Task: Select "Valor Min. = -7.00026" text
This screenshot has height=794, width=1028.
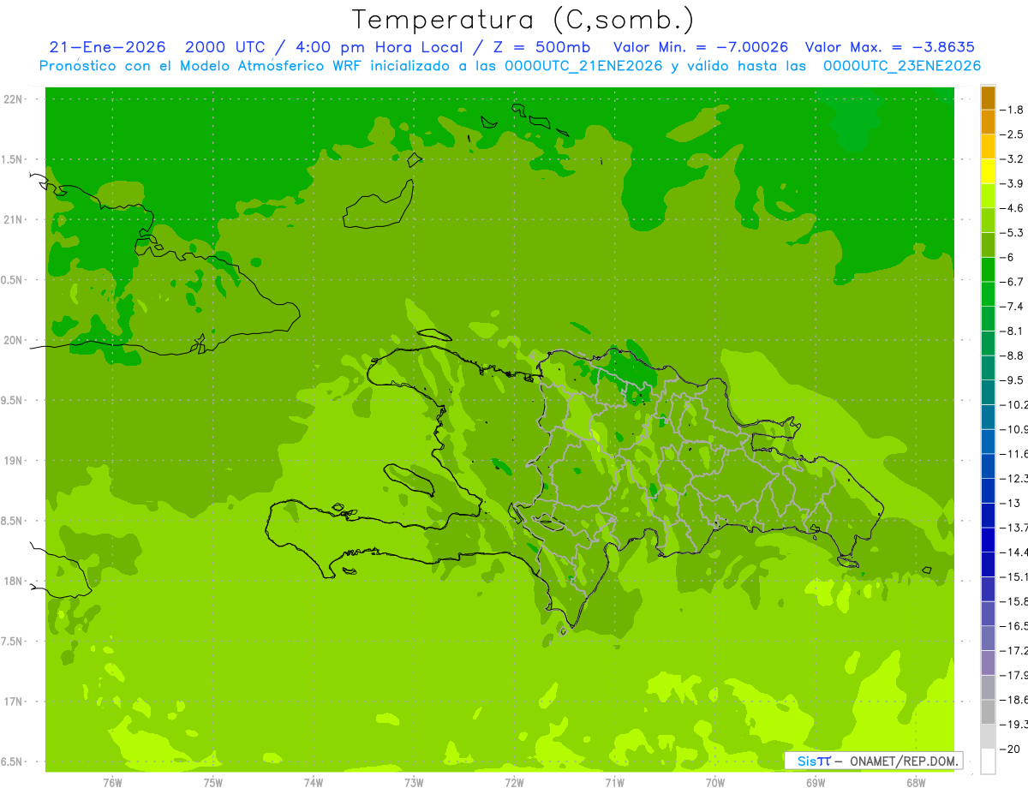Action: 701,47
